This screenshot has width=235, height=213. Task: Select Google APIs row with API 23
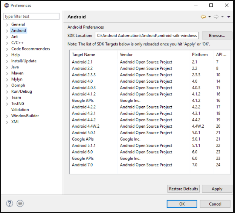[x=150, y=158]
